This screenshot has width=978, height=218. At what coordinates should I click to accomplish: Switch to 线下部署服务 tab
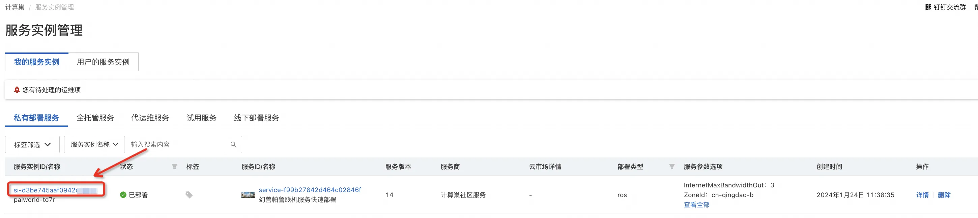click(x=256, y=118)
